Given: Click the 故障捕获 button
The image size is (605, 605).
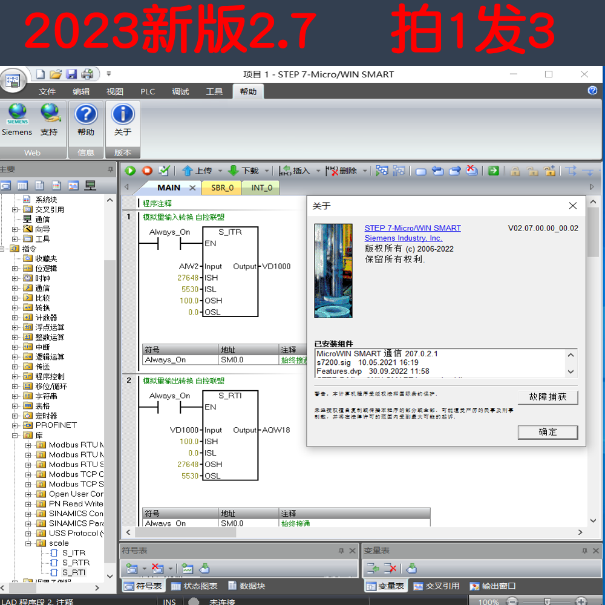Looking at the screenshot, I should 548,397.
